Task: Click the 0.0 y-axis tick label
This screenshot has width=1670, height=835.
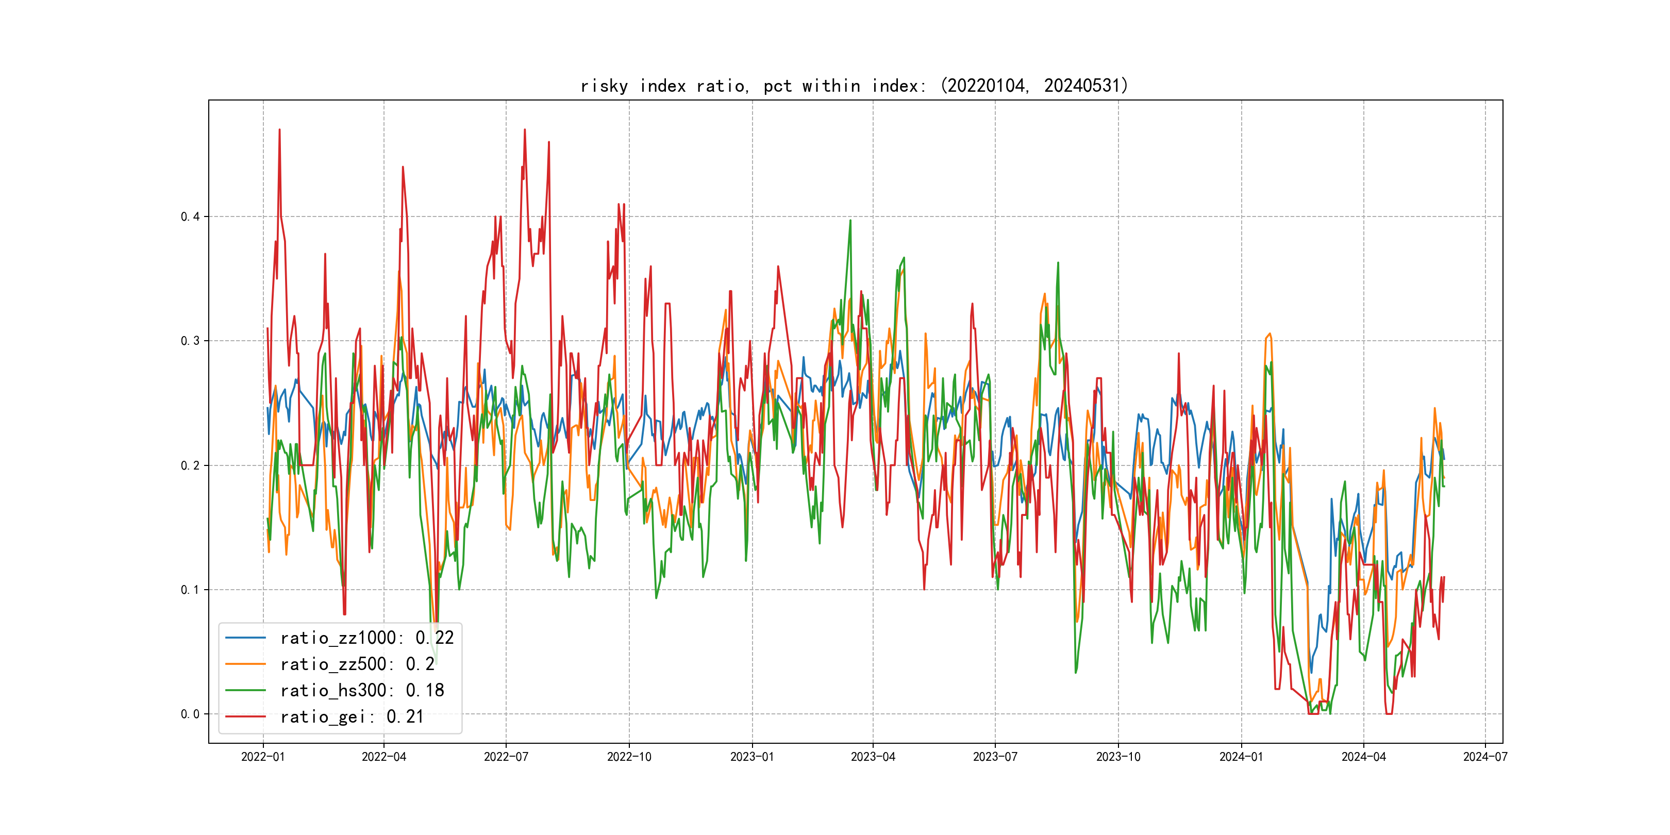Action: click(x=190, y=714)
